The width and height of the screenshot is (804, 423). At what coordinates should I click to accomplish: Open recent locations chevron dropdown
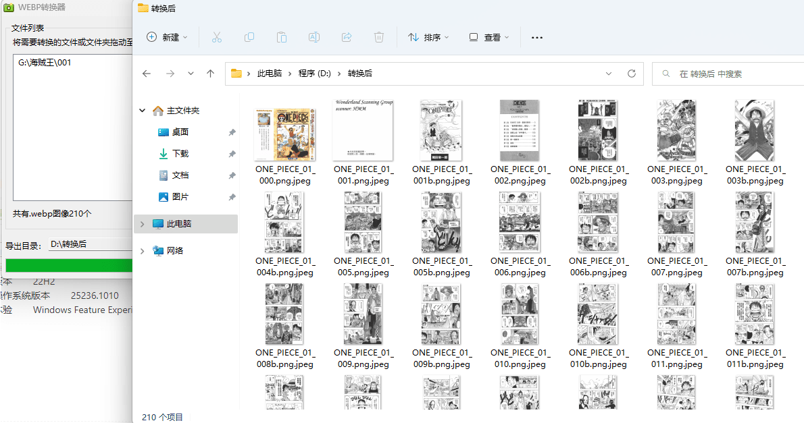pos(191,74)
